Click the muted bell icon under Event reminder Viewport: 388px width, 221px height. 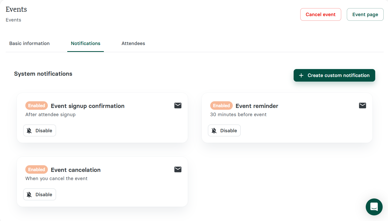[214, 130]
